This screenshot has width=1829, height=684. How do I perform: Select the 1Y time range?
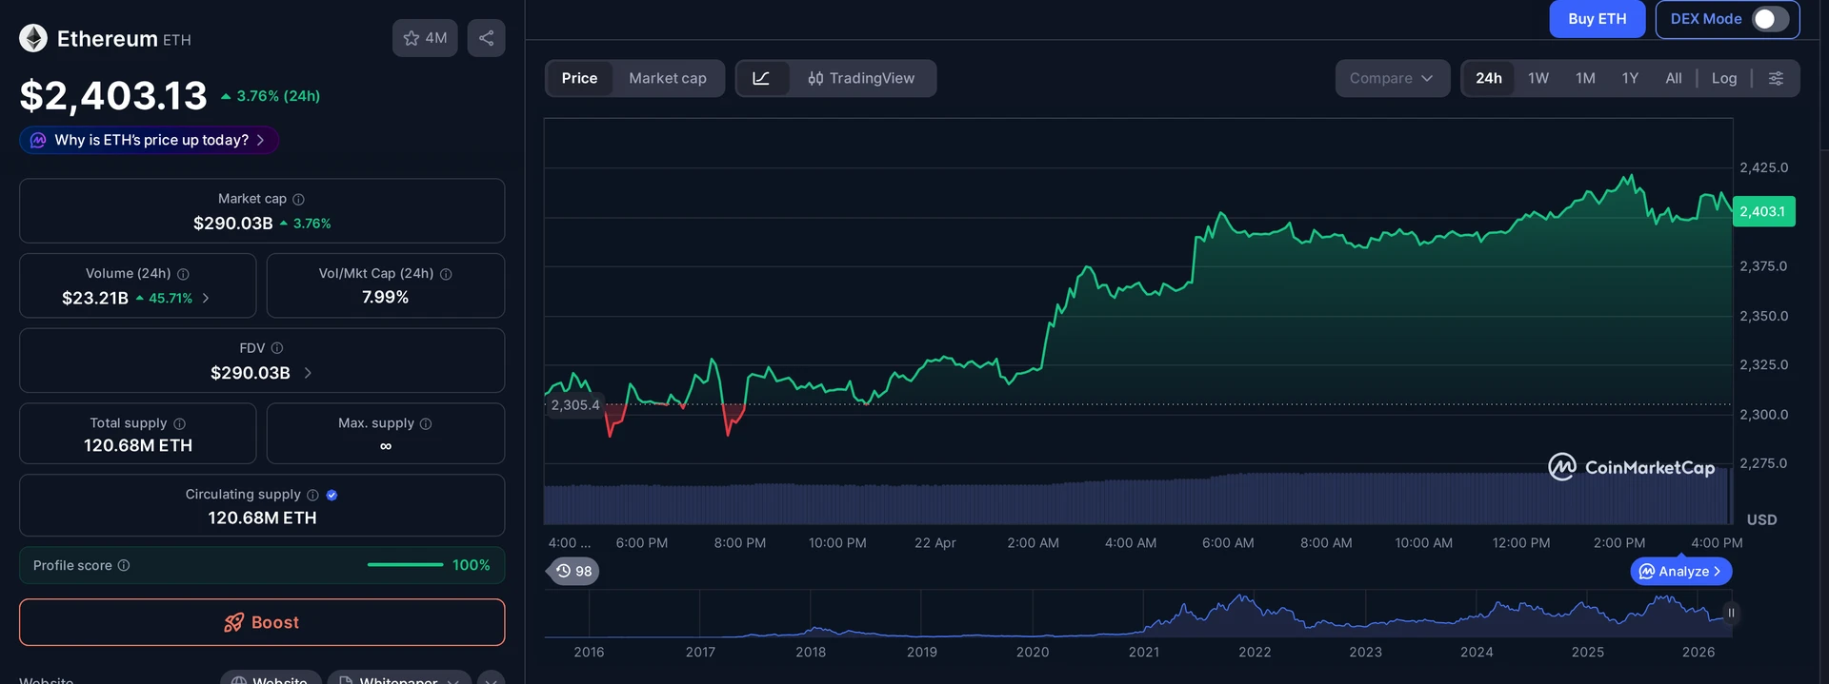pos(1630,78)
